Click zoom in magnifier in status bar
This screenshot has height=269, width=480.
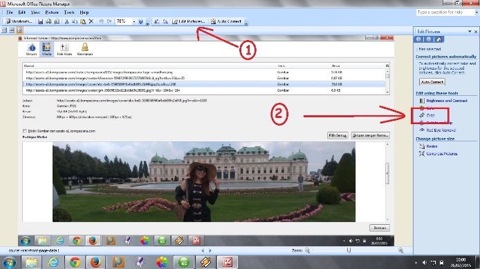[x=400, y=250]
